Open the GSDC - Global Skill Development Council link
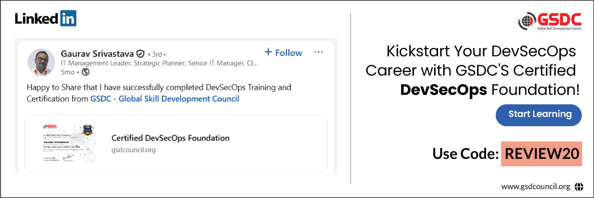Image resolution: width=594 pixels, height=198 pixels. (164, 99)
